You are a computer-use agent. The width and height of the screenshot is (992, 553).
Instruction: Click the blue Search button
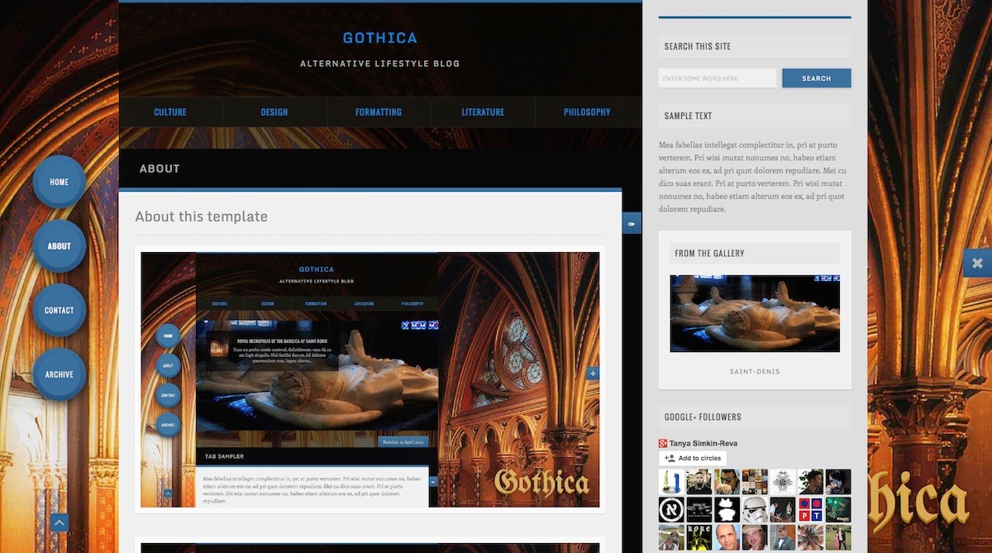(816, 79)
